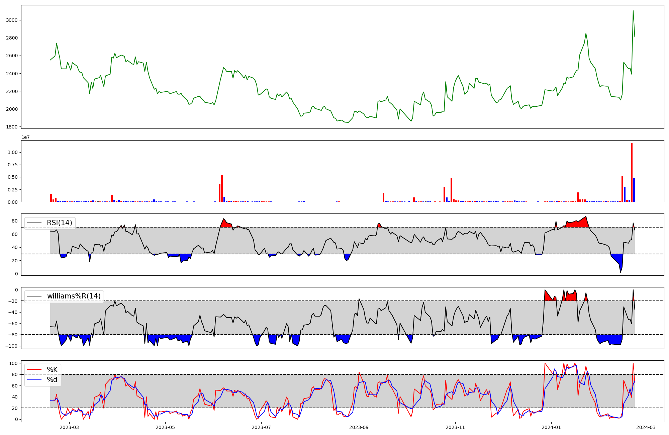This screenshot has height=435, width=669.
Task: Click the 2024-03 x-axis date label
Action: click(646, 427)
